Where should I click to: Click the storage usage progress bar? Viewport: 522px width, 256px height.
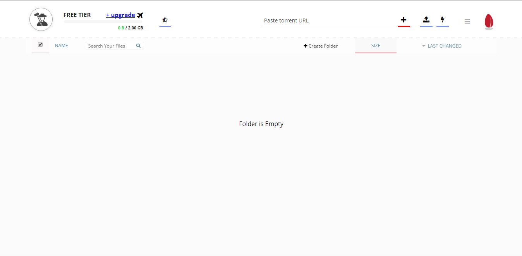(x=103, y=22)
